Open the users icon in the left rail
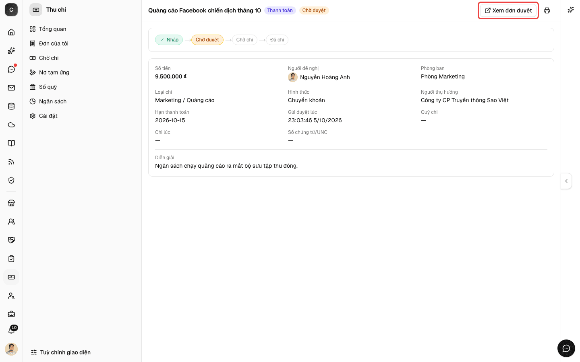The image size is (580, 362). [x=11, y=222]
